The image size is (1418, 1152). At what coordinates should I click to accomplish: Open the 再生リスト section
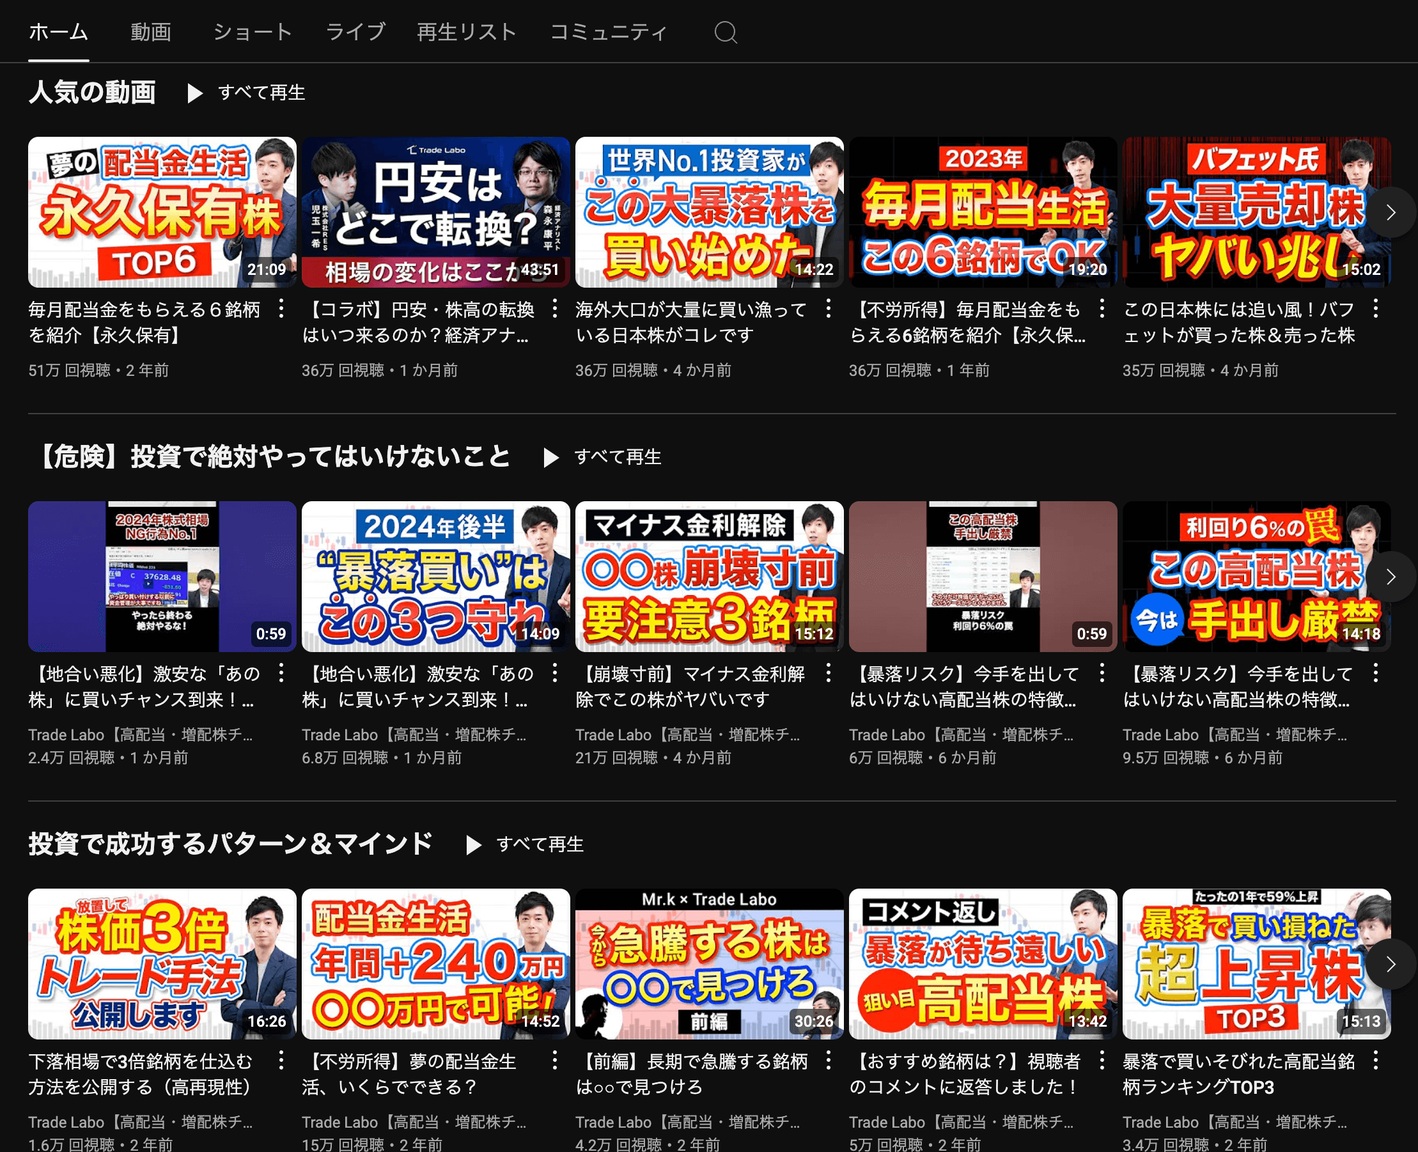(x=467, y=32)
